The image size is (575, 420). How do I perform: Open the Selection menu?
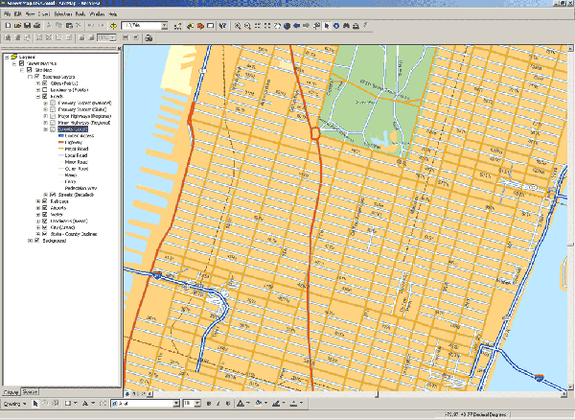62,14
